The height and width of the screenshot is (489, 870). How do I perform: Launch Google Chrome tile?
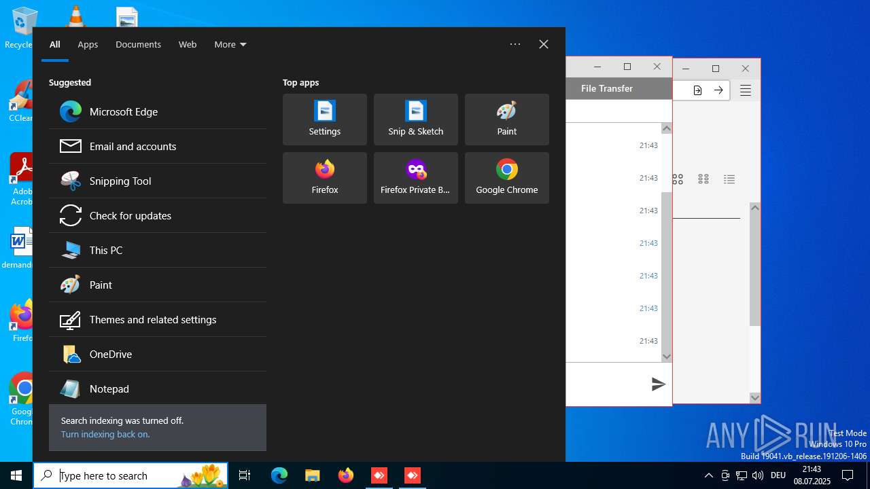507,178
